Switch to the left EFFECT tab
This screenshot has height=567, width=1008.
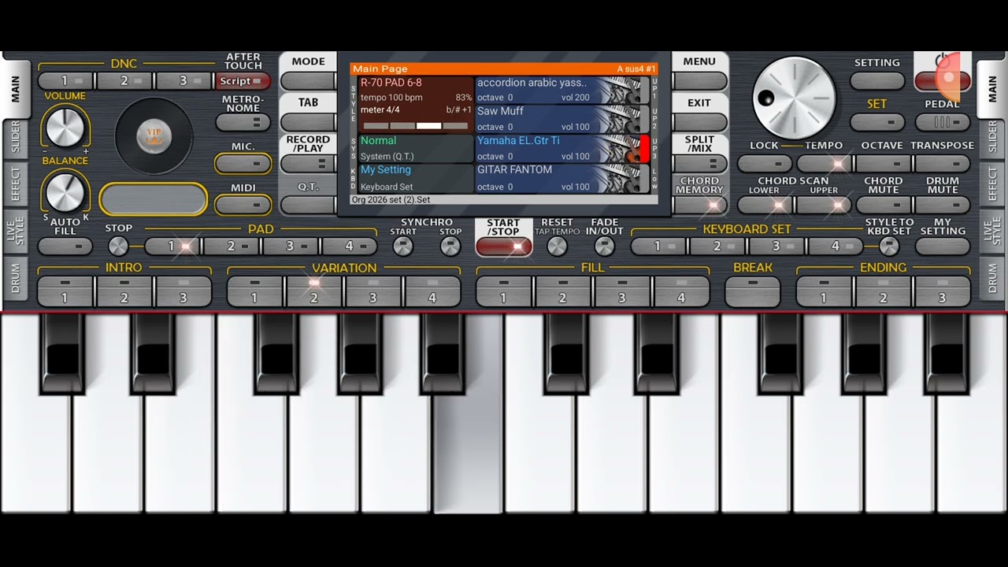(15, 183)
